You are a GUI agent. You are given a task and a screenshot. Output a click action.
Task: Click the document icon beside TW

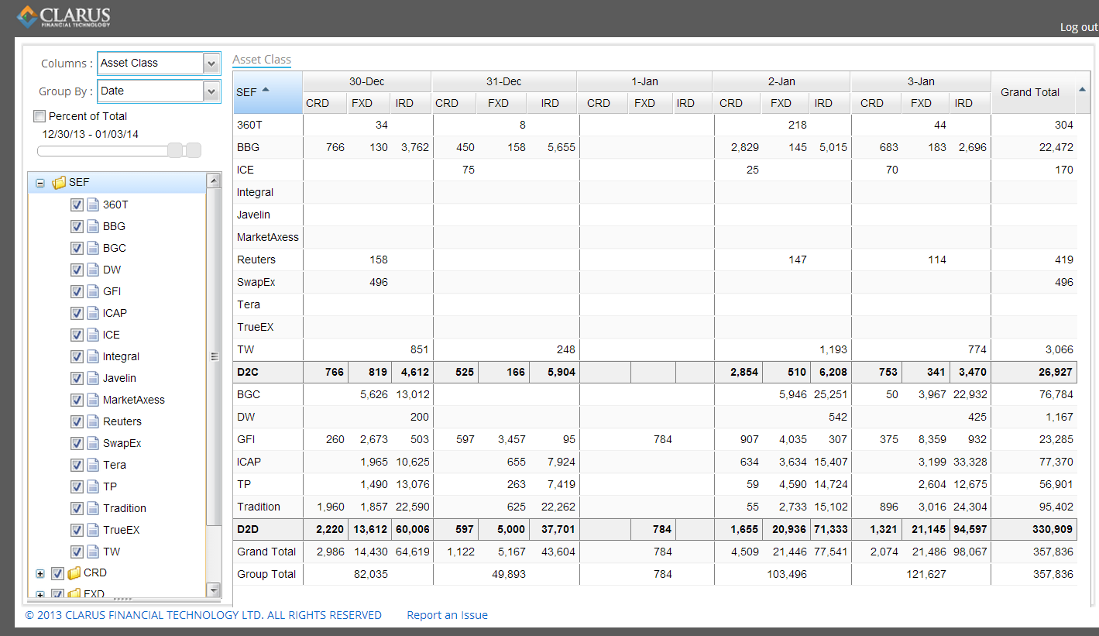(93, 552)
